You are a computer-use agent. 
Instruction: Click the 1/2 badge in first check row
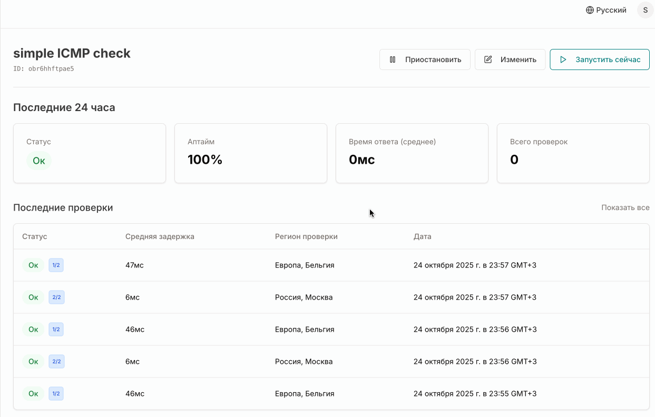click(x=56, y=265)
